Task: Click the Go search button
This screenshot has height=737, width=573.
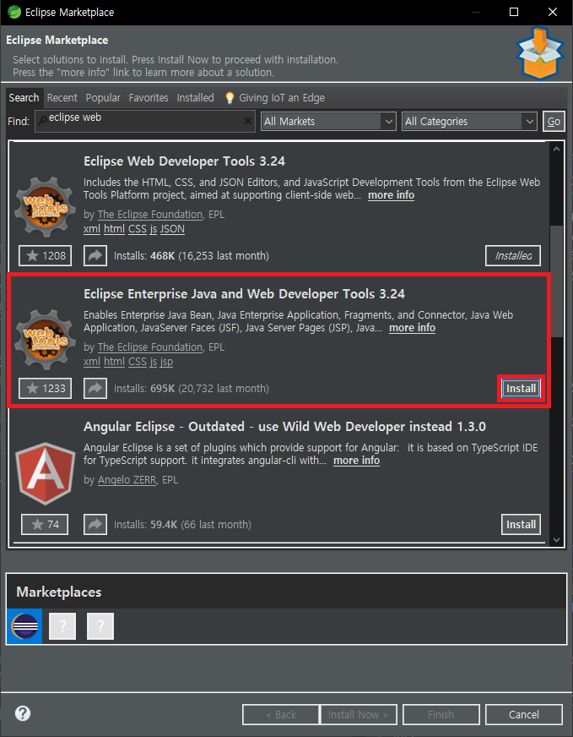Action: (554, 121)
